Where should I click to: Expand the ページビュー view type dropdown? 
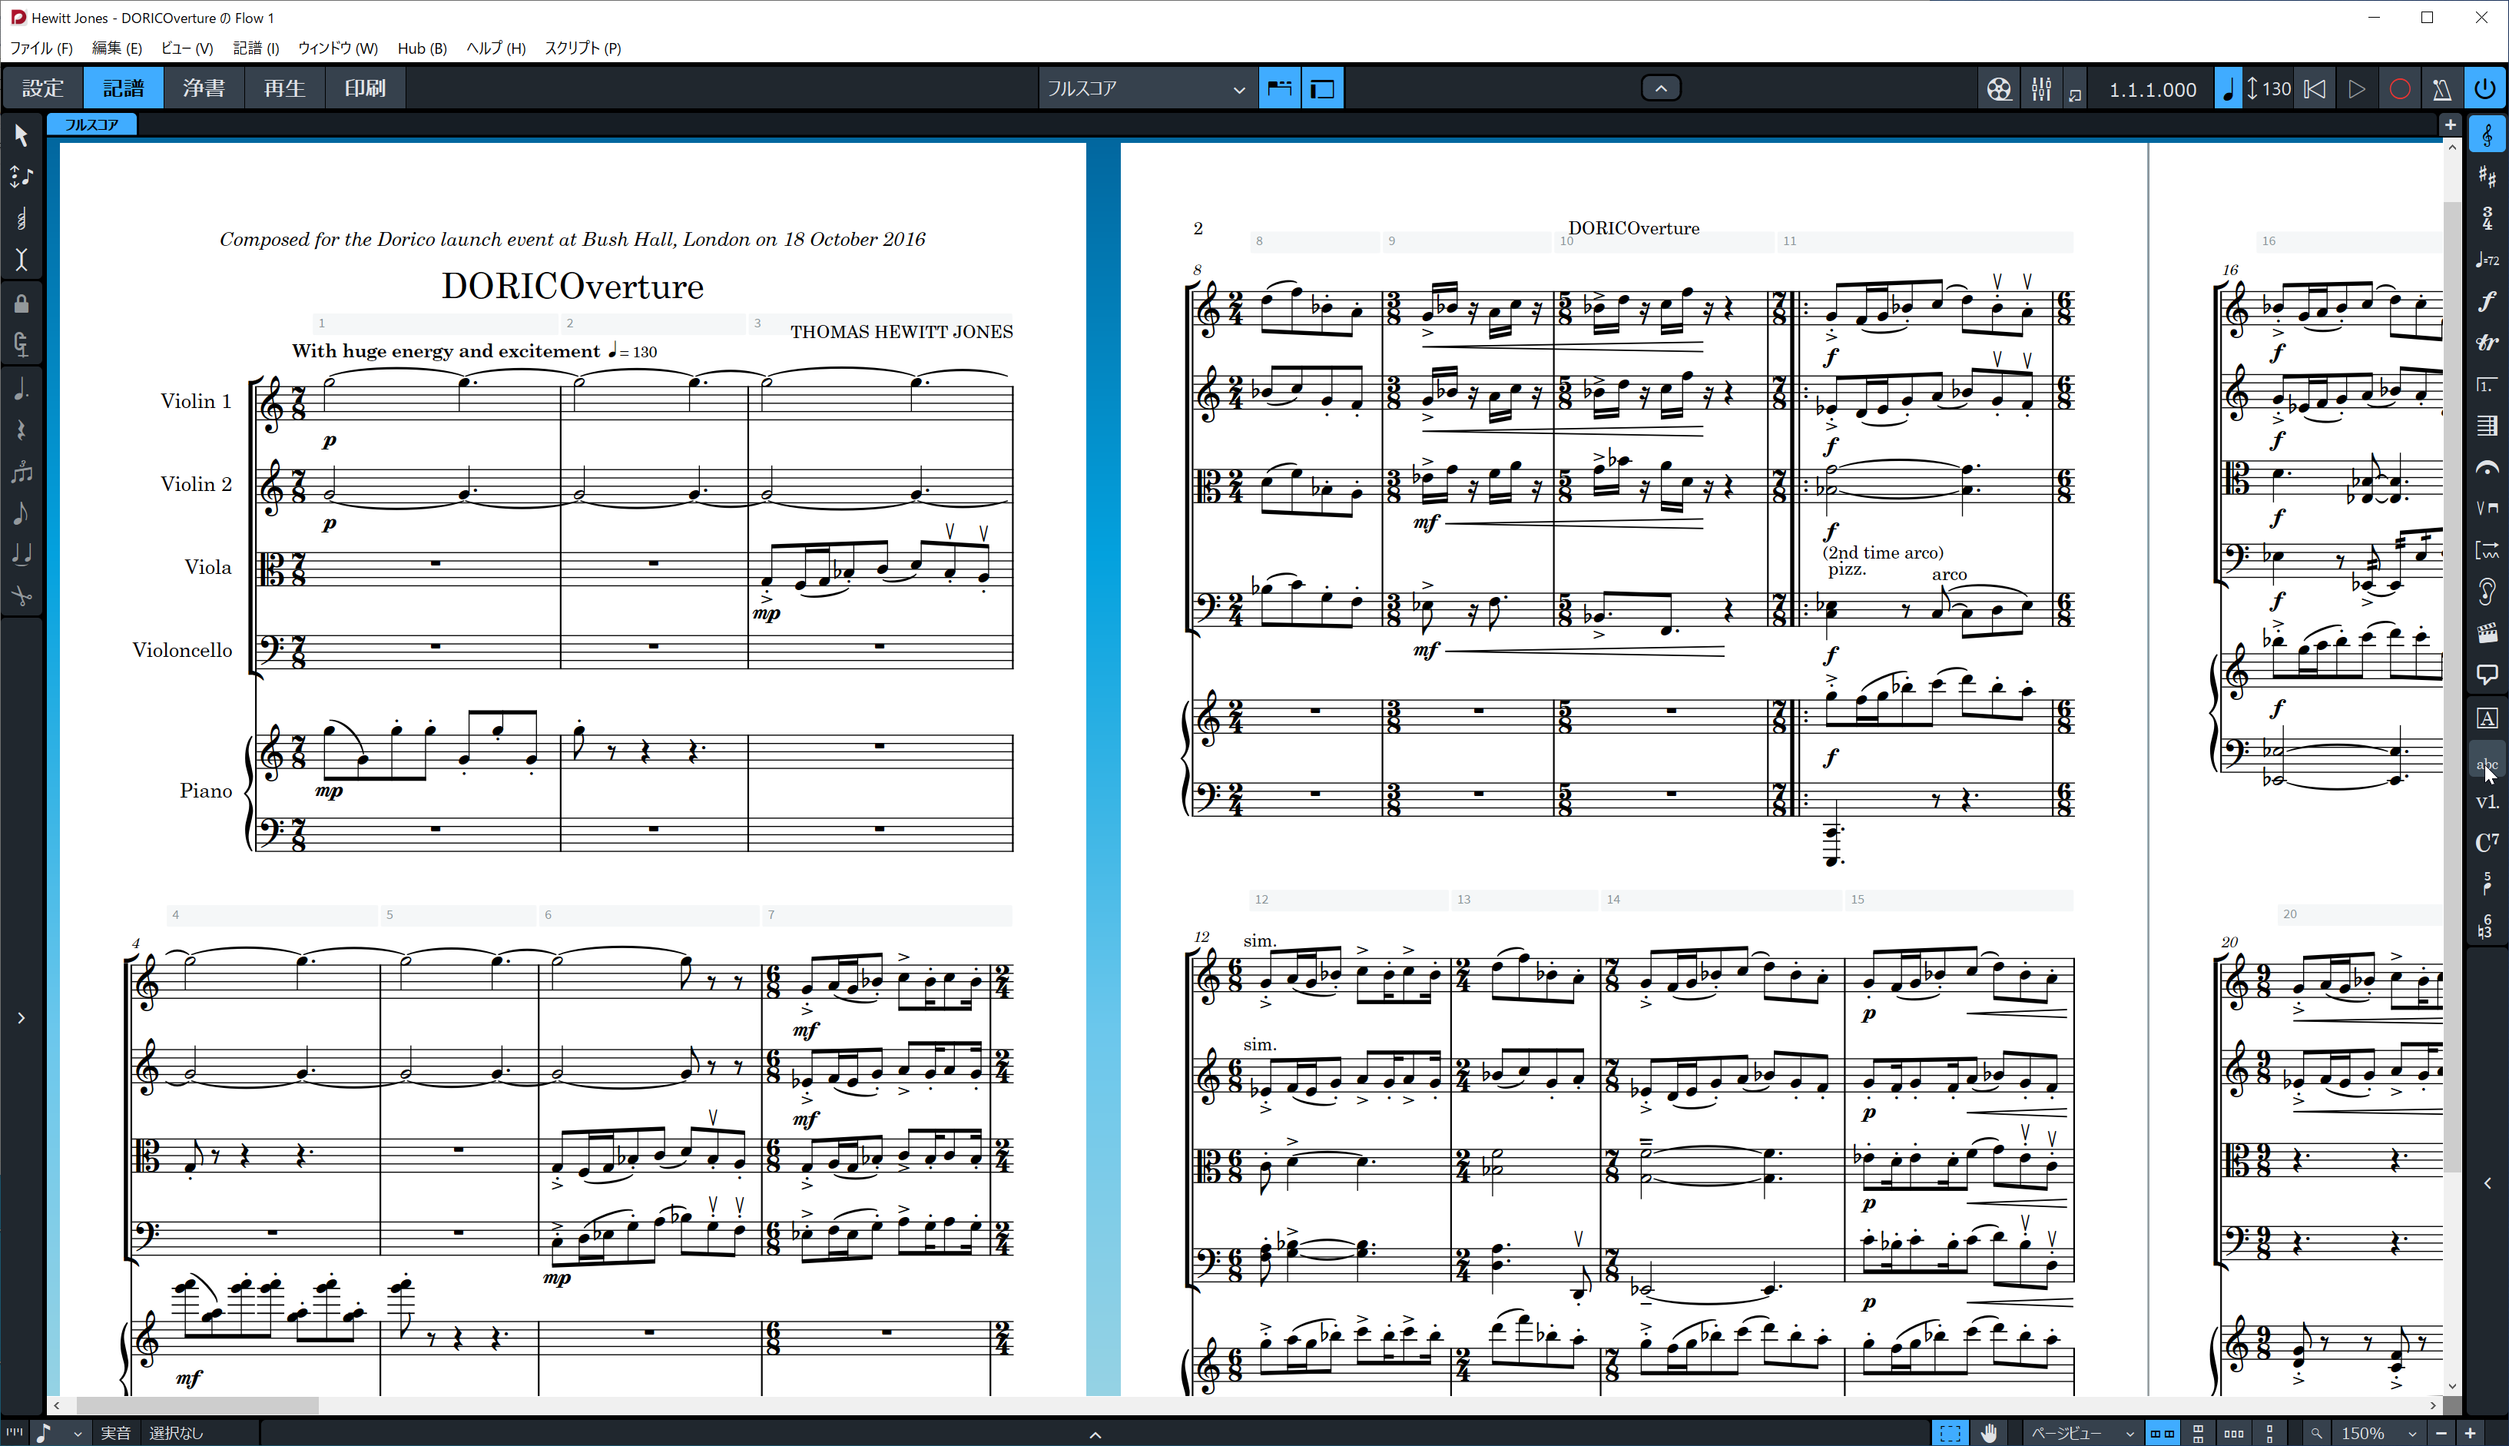(2081, 1433)
